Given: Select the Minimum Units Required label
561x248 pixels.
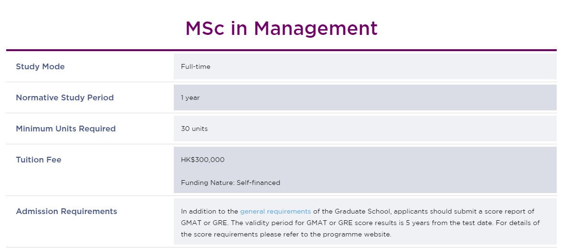Looking at the screenshot, I should click(66, 129).
